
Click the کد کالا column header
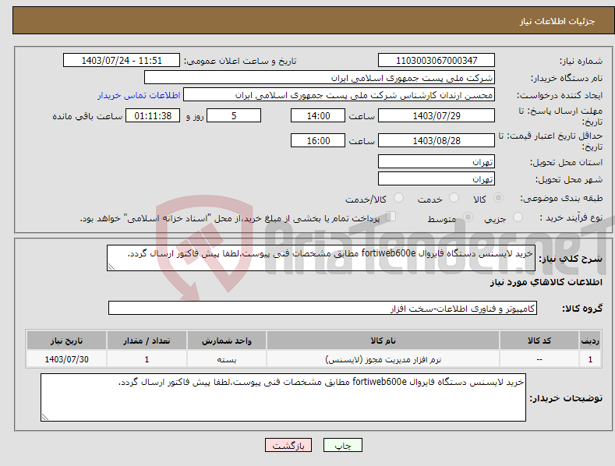[x=539, y=341]
